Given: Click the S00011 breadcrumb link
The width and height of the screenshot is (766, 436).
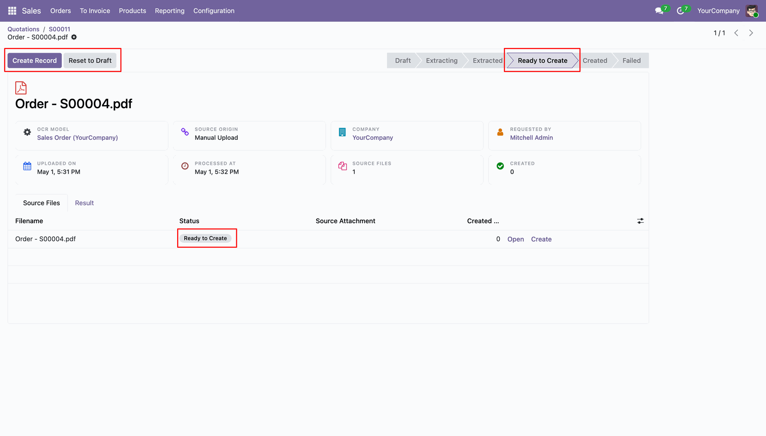Looking at the screenshot, I should [59, 29].
